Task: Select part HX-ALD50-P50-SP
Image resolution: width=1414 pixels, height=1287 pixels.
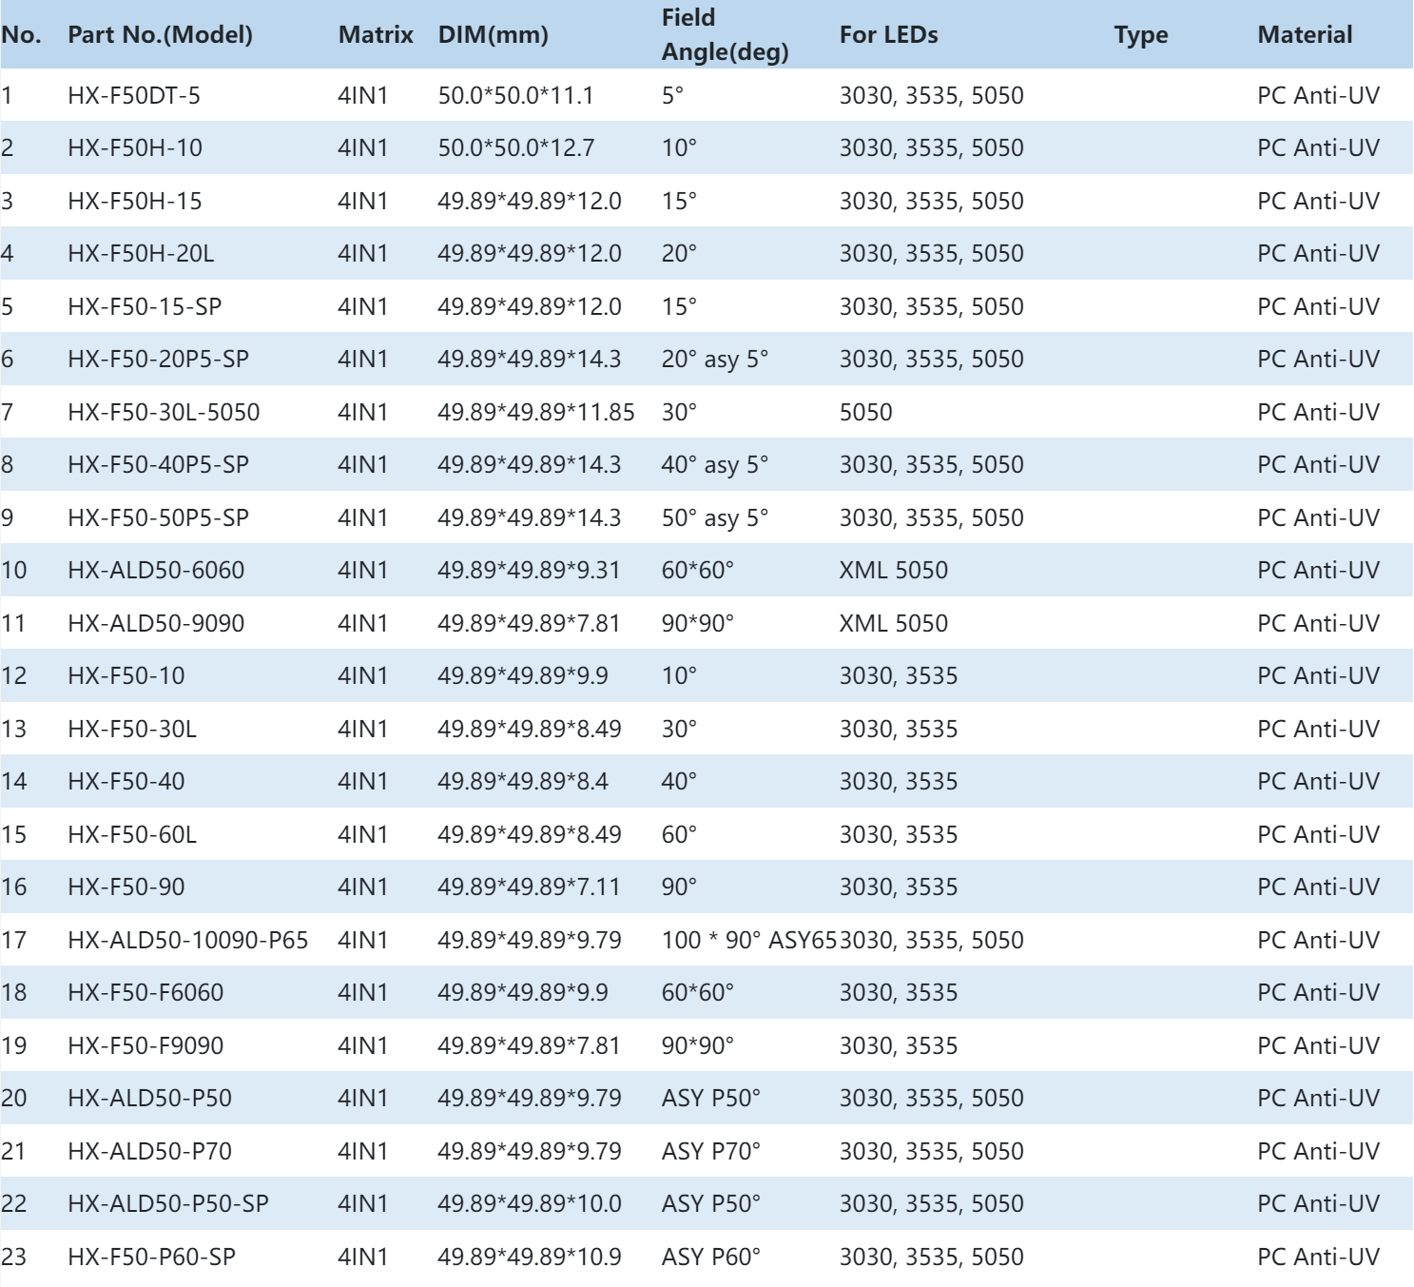Action: (x=168, y=1204)
